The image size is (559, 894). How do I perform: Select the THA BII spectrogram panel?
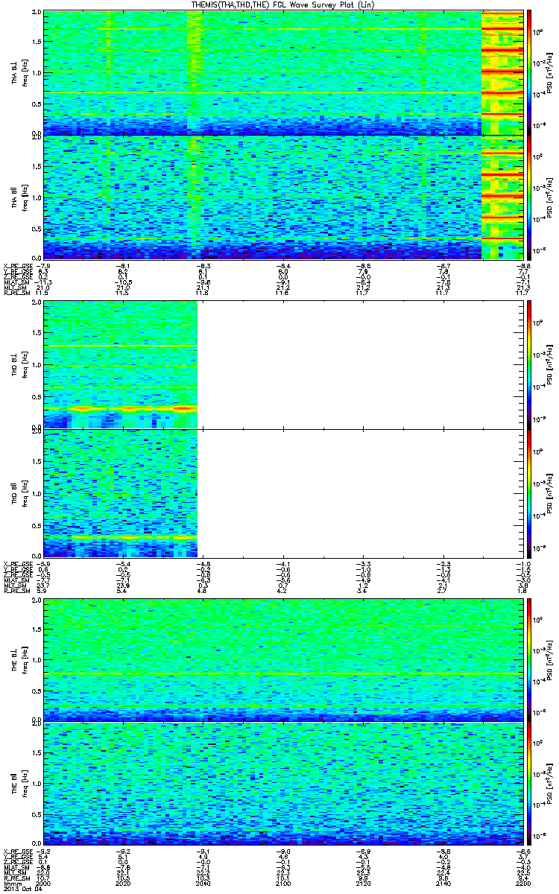tap(282, 197)
